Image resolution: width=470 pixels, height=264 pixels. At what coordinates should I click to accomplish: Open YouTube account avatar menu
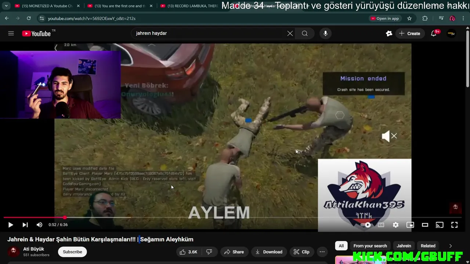(x=451, y=33)
